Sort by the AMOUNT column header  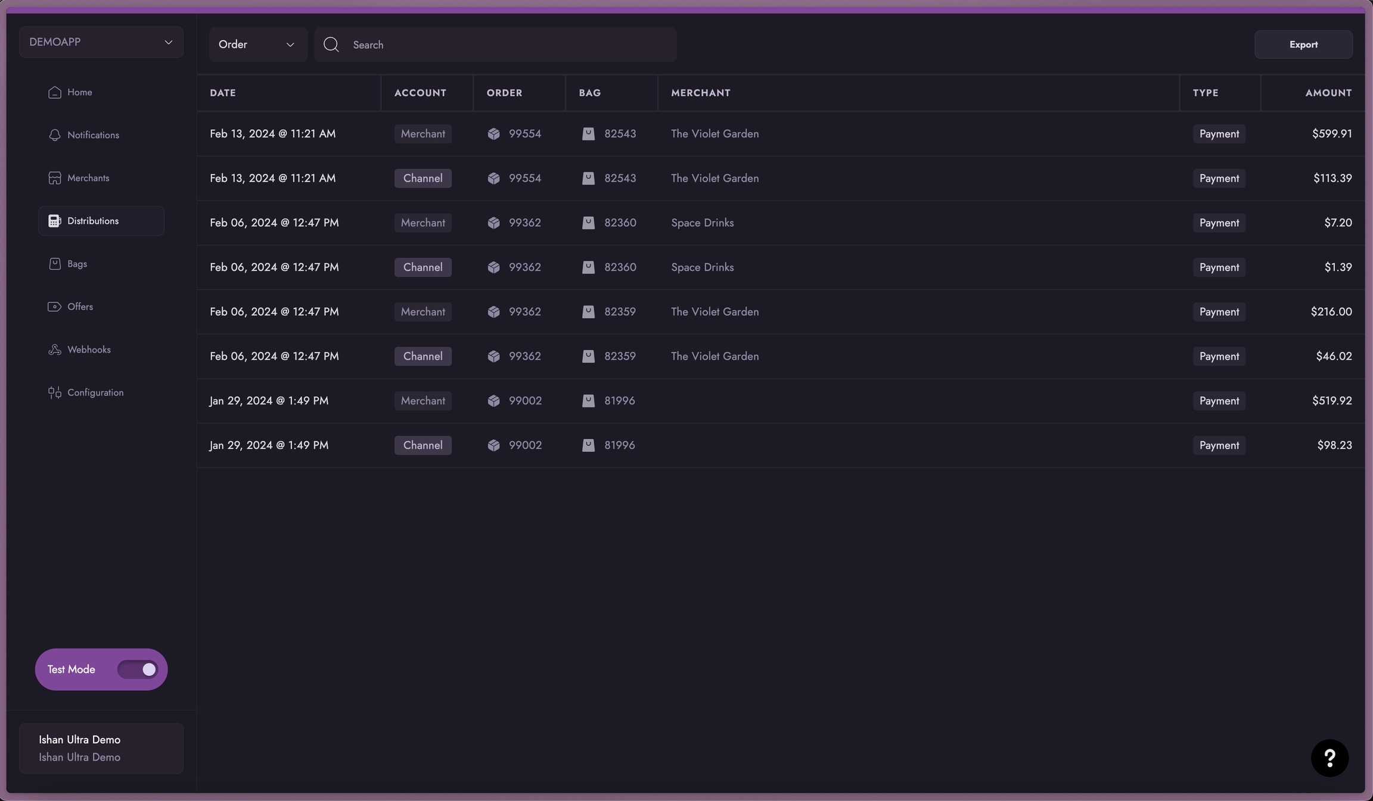point(1328,93)
